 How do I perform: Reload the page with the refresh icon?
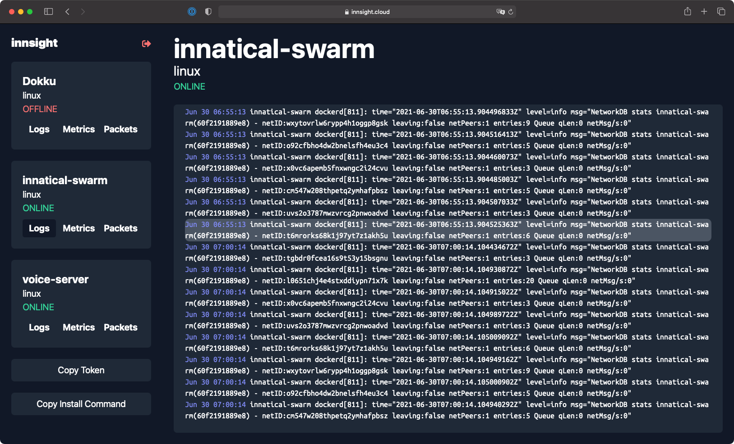[x=511, y=12]
